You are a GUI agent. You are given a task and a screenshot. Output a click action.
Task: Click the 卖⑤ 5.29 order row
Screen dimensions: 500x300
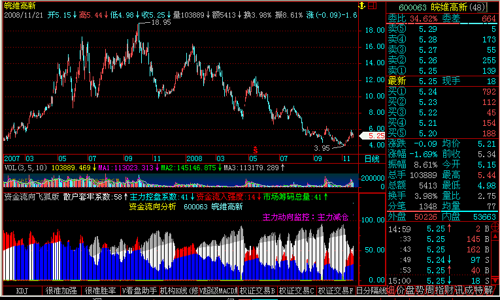pyautogui.click(x=442, y=29)
